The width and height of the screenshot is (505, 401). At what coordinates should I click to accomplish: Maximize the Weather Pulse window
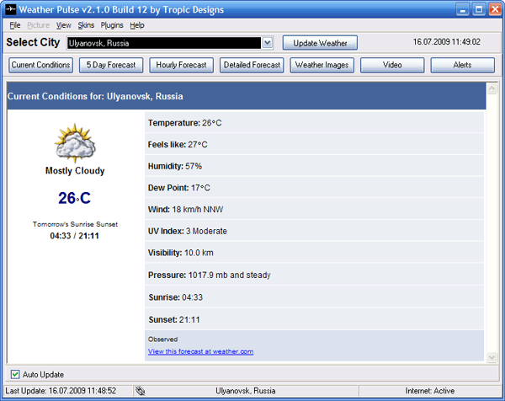pos(479,9)
